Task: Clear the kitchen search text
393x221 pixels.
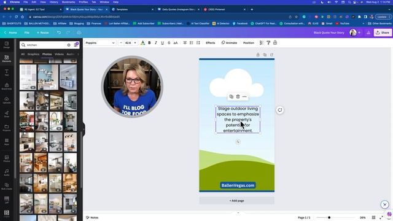Action: [x=69, y=45]
